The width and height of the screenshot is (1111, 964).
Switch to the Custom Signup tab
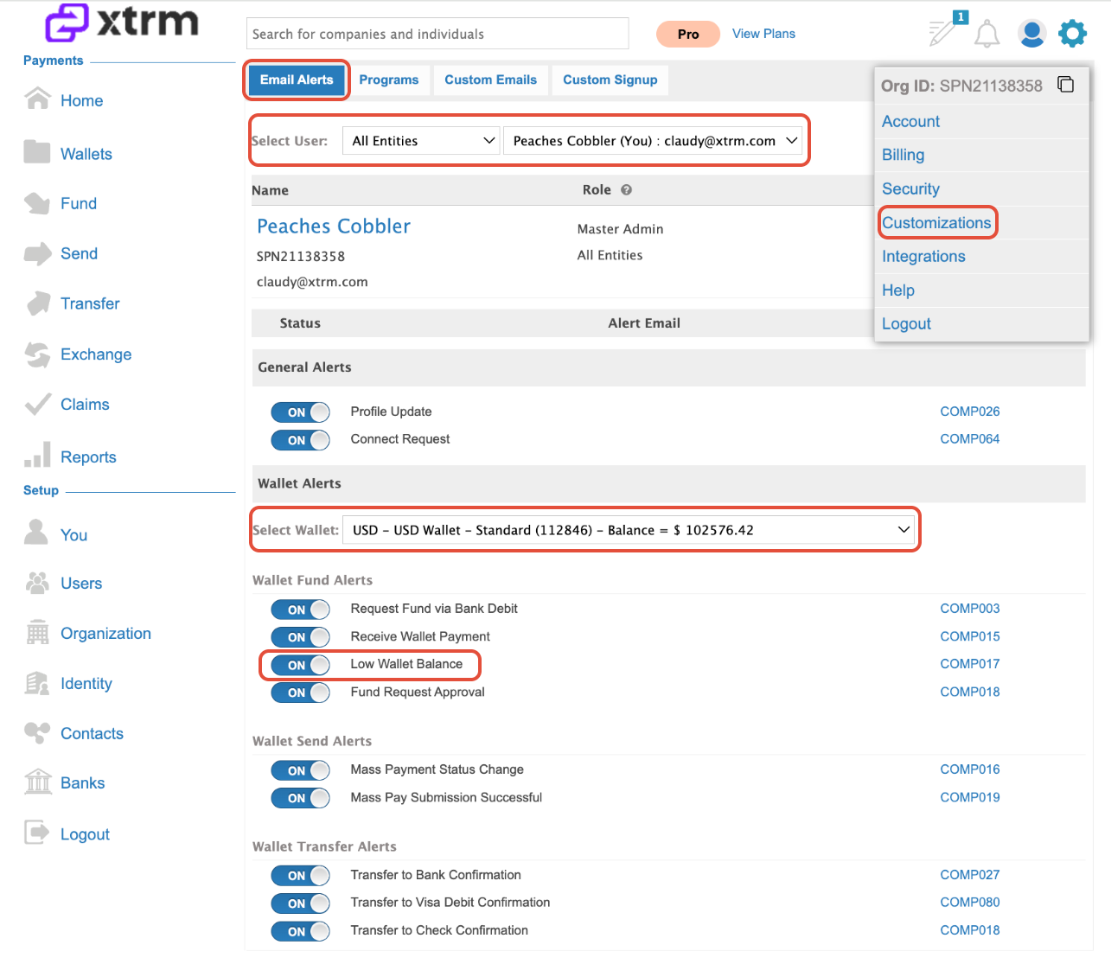coord(610,80)
